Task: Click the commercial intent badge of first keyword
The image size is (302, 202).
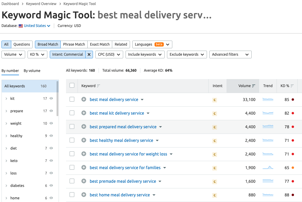Action: [215, 100]
